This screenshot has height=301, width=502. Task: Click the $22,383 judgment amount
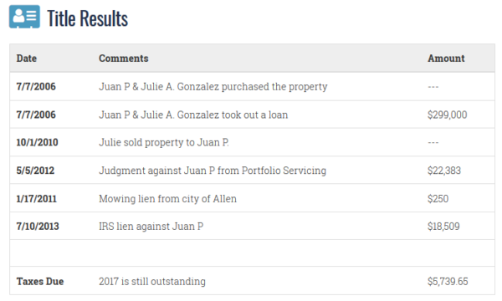tap(444, 171)
